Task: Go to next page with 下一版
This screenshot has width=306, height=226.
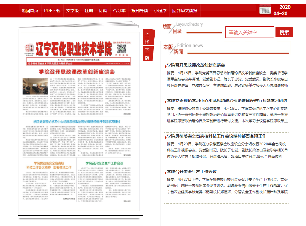Action: click(148, 54)
